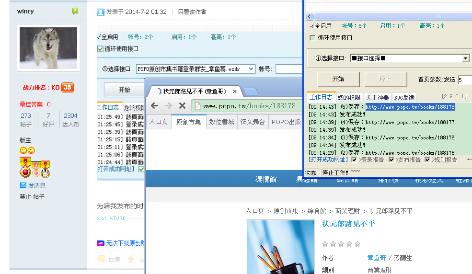Enable 循环使用接口 checkbox in right window
The image size is (472, 274).
[x=312, y=38]
